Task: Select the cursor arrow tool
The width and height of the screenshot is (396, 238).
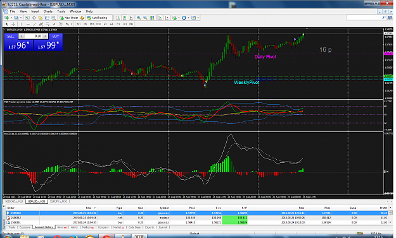Action: click(x=6, y=24)
